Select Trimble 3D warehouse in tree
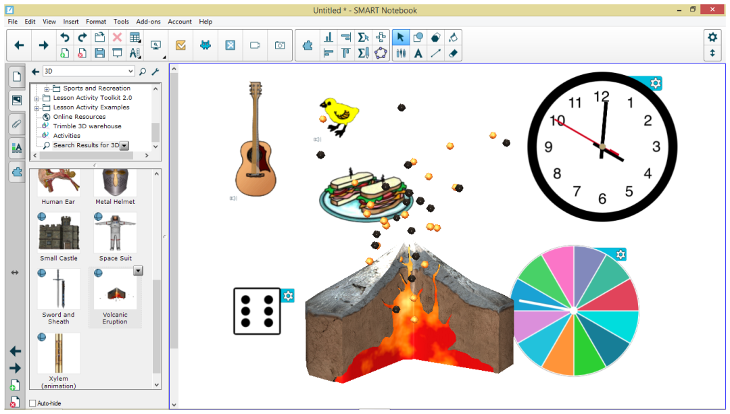This screenshot has width=730, height=414. pyautogui.click(x=87, y=126)
